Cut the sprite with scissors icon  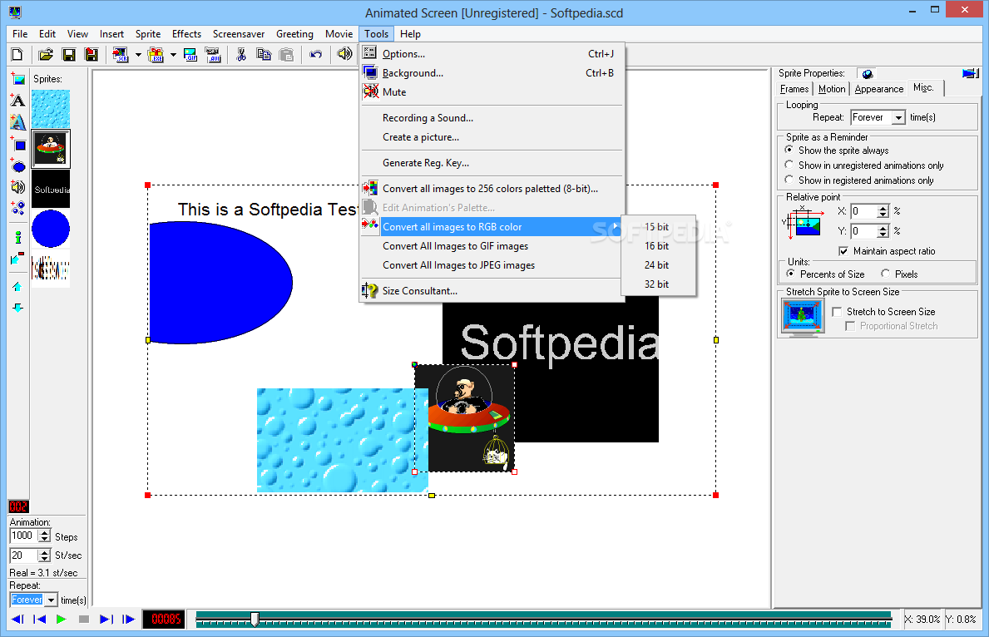[241, 55]
